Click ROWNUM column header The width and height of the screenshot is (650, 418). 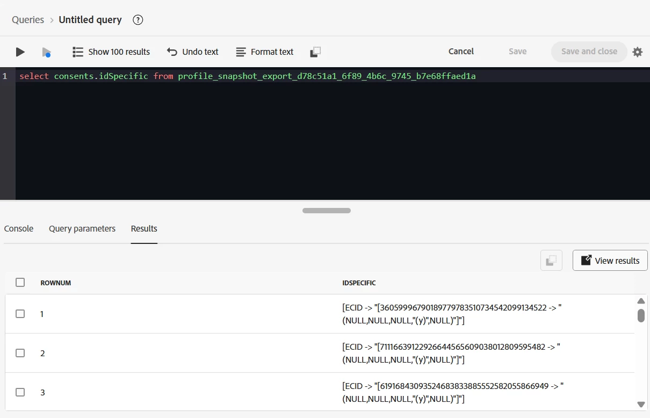point(56,283)
